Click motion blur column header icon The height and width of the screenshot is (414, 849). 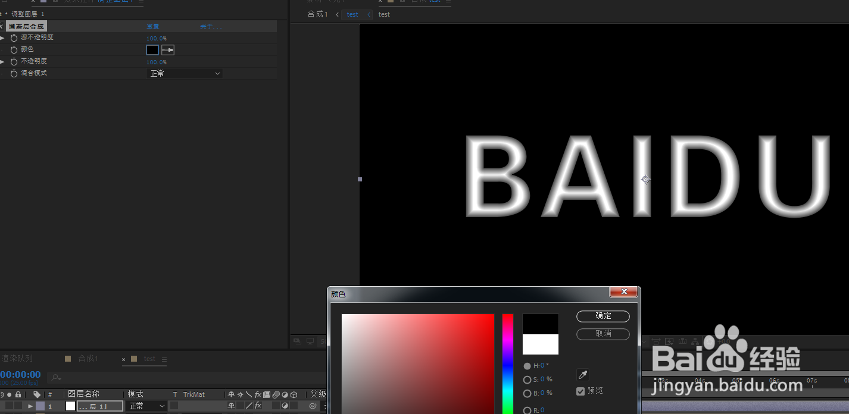(x=276, y=394)
